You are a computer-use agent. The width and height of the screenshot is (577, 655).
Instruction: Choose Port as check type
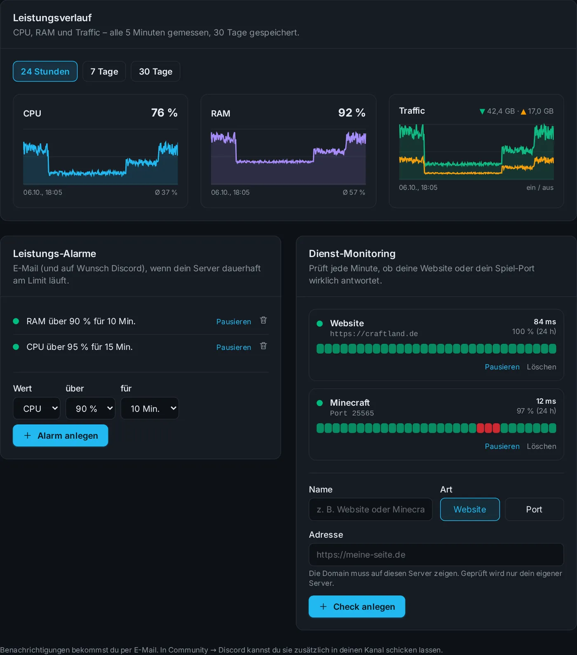(x=534, y=509)
